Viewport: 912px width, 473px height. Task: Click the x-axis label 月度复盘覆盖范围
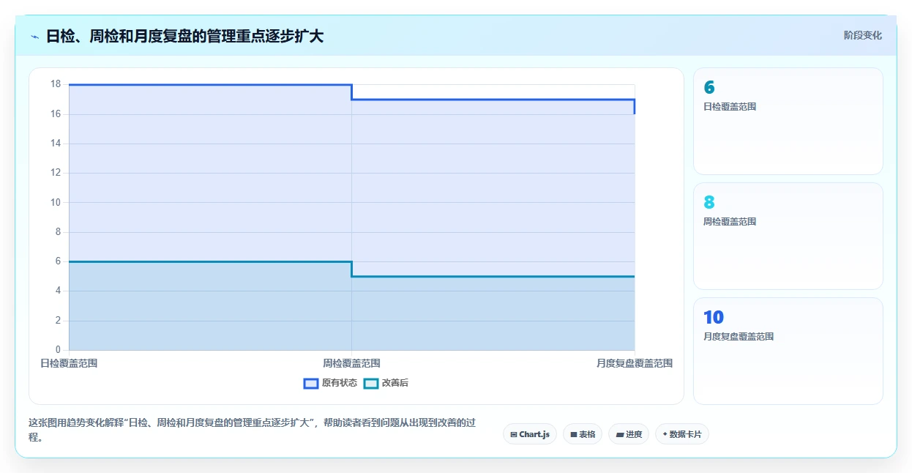pos(635,363)
